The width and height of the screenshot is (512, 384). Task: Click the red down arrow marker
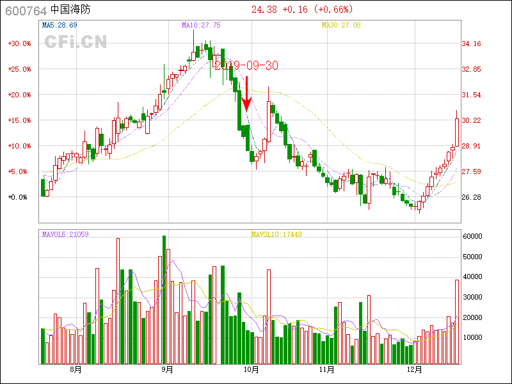point(246,94)
